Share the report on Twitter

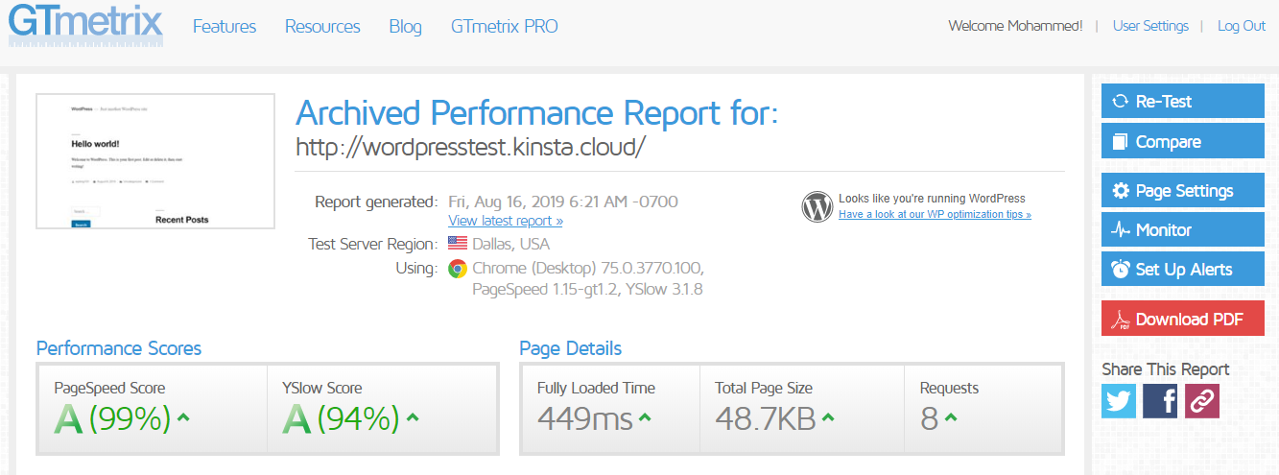[x=1119, y=400]
